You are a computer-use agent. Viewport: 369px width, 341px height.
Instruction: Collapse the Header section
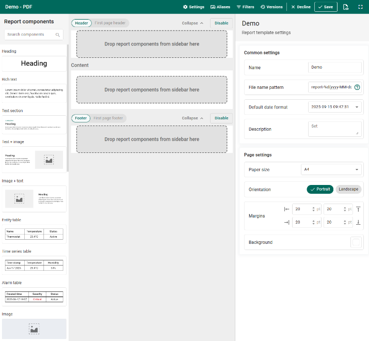coord(192,23)
